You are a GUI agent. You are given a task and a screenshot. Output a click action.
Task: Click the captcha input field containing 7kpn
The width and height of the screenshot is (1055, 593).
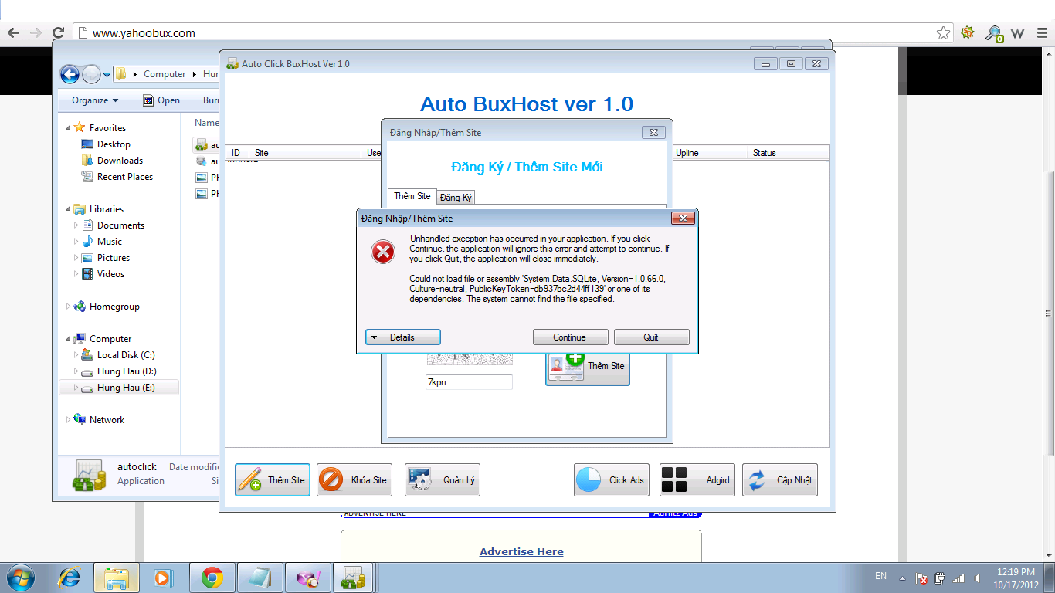pos(469,382)
